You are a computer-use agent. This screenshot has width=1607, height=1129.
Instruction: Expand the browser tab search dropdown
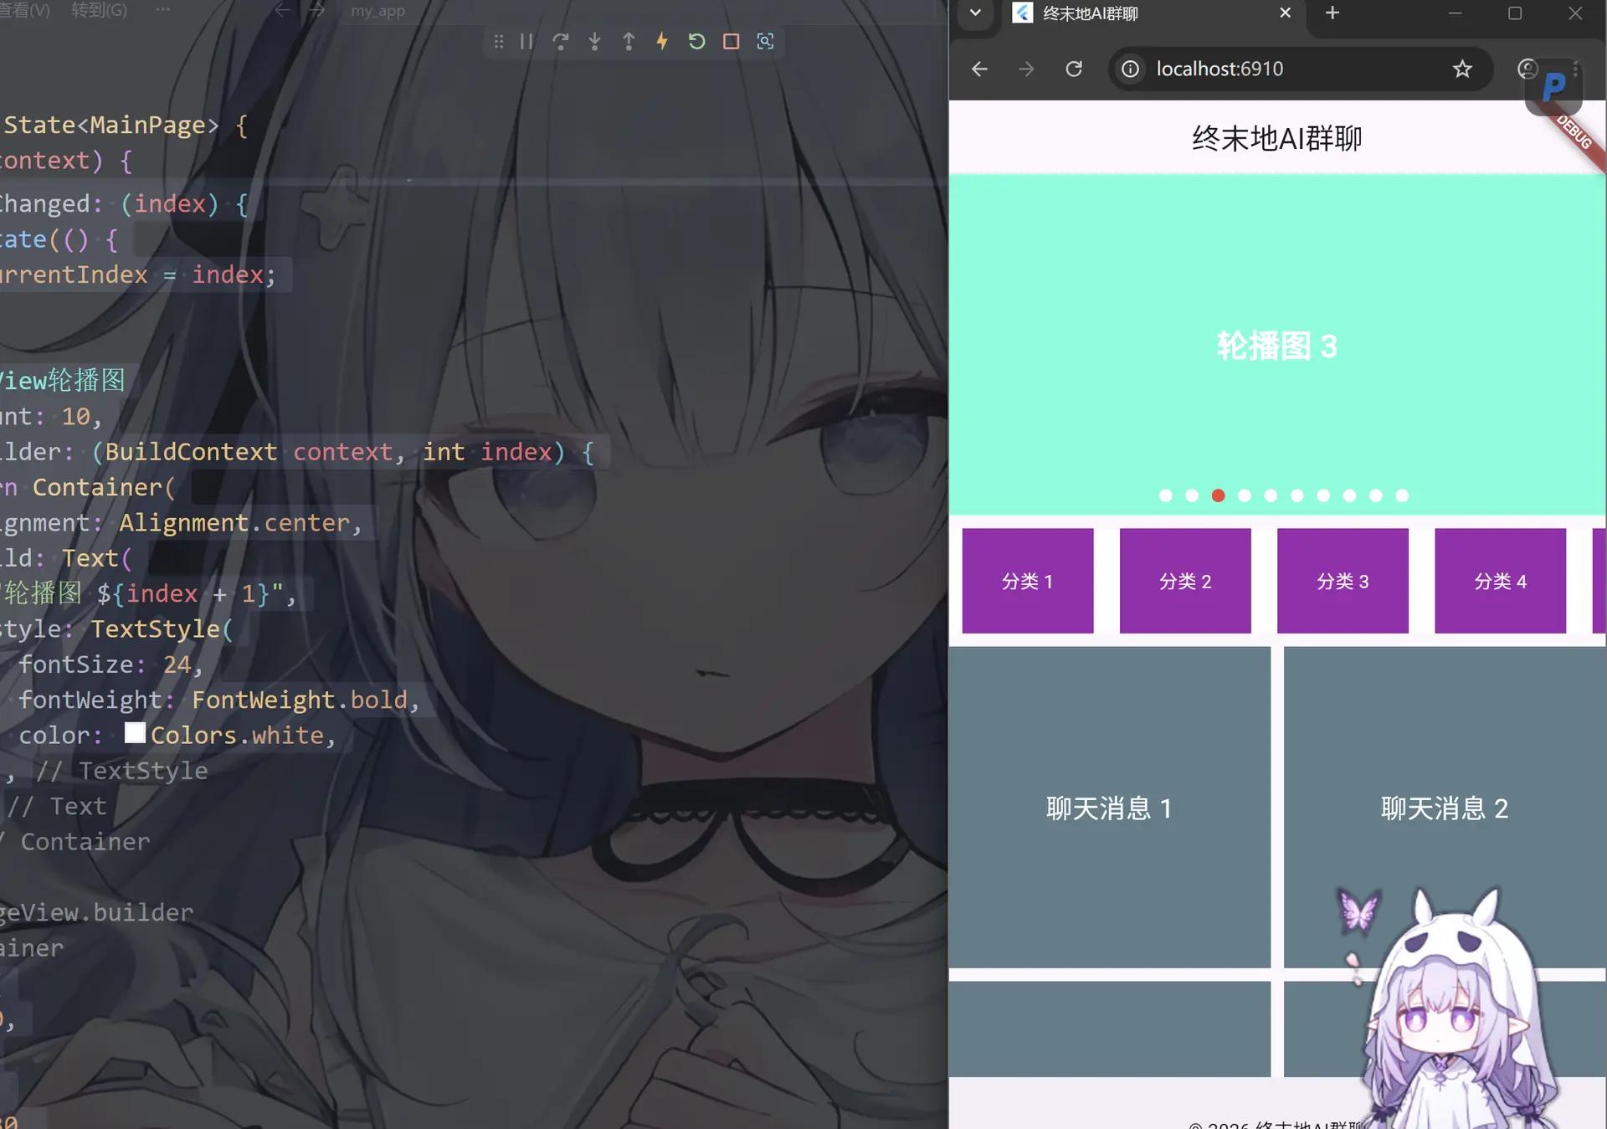point(975,13)
